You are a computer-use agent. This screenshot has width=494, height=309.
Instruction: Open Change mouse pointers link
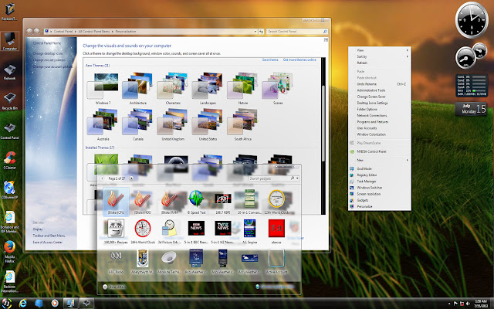(49, 60)
